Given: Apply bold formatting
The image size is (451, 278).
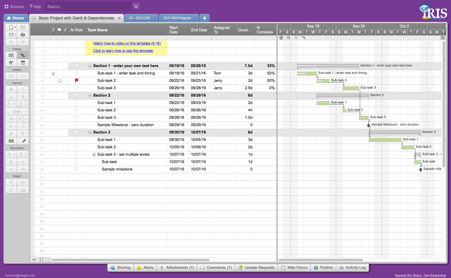Looking at the screenshot, I should (x=11, y=89).
